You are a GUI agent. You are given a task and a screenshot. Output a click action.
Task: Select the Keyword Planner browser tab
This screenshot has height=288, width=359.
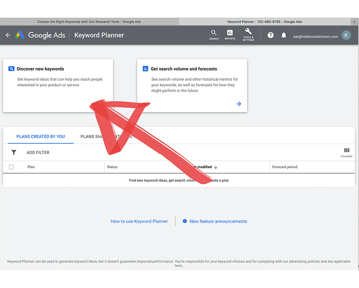[265, 22]
